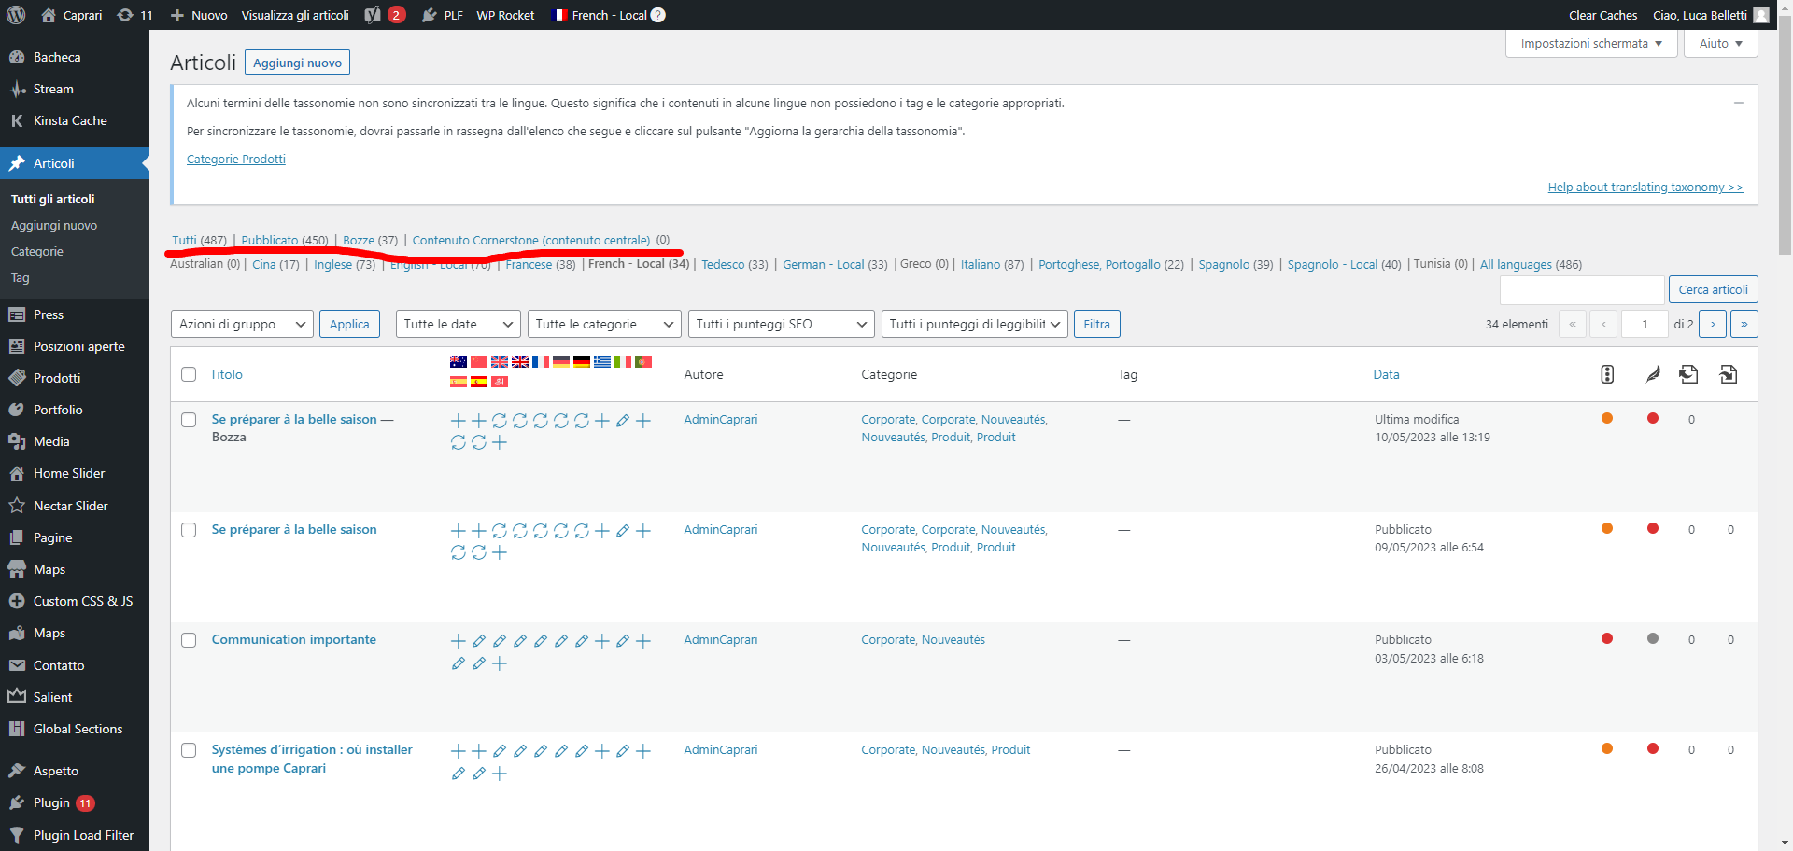Click the Italian flag in the table header
The width and height of the screenshot is (1793, 851).
coord(623,362)
